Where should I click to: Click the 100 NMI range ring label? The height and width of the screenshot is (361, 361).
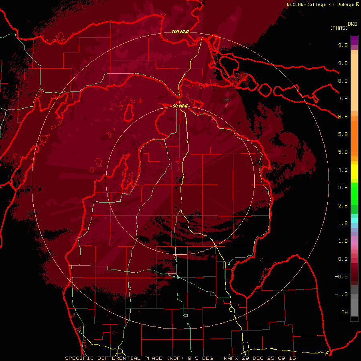(x=180, y=32)
